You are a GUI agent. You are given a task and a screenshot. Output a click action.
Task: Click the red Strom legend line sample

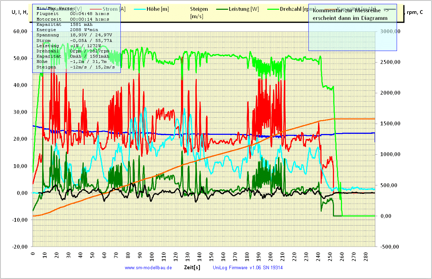pos(96,9)
